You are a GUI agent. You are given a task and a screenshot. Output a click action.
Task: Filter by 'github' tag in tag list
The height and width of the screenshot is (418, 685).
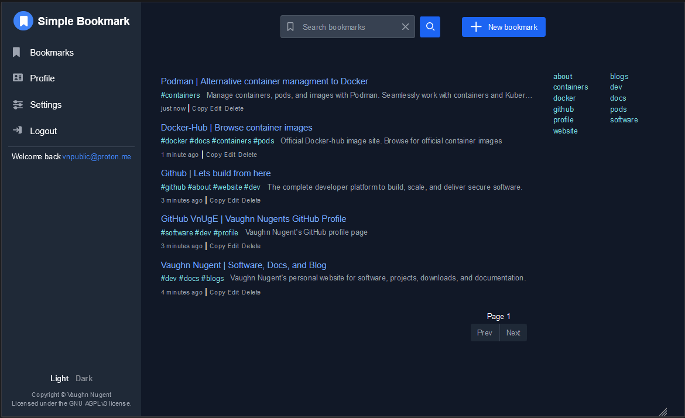[x=564, y=109]
